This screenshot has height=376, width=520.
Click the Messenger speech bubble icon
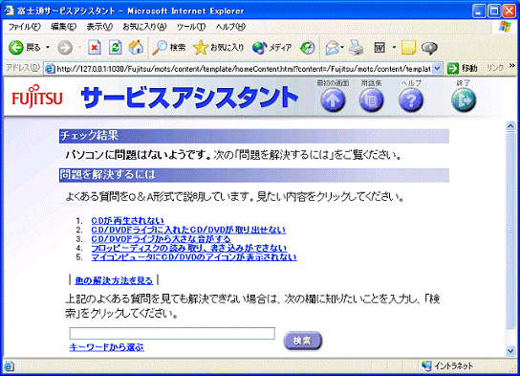[429, 48]
